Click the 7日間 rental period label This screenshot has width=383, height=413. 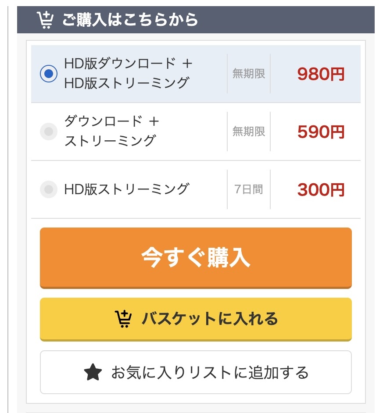tap(249, 189)
